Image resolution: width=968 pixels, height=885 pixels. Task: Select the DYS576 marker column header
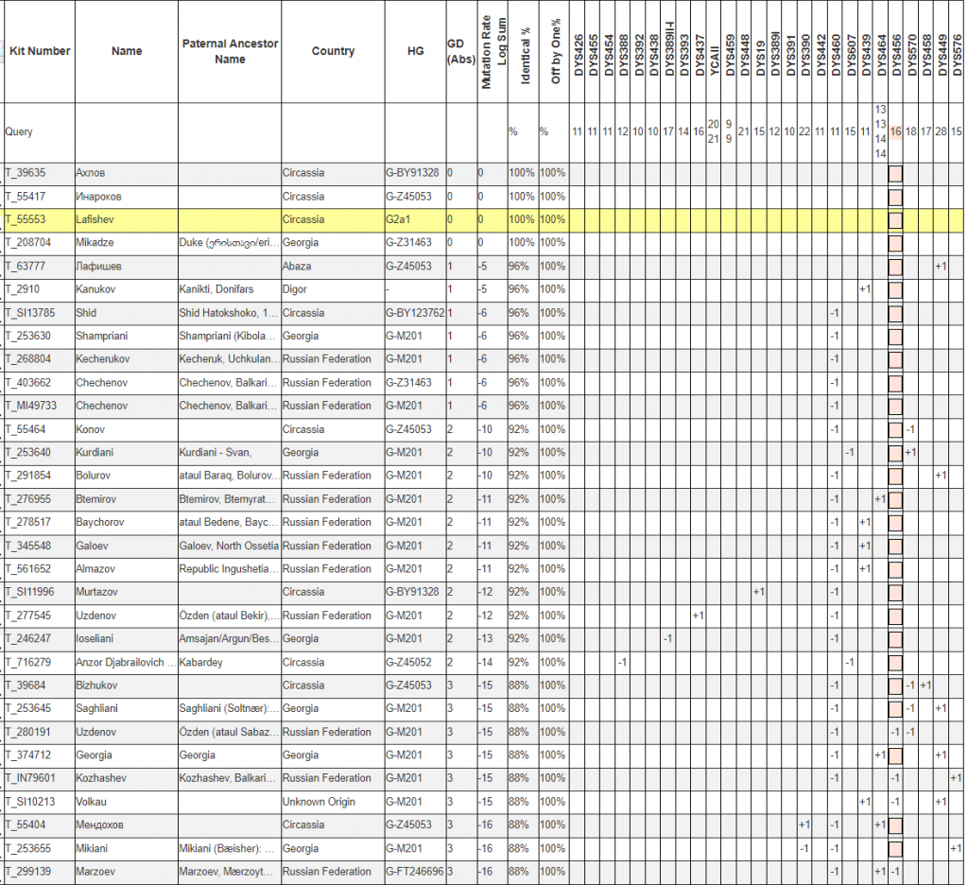957,51
